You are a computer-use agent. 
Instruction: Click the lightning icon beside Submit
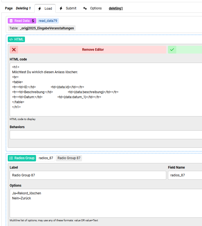(x=61, y=8)
